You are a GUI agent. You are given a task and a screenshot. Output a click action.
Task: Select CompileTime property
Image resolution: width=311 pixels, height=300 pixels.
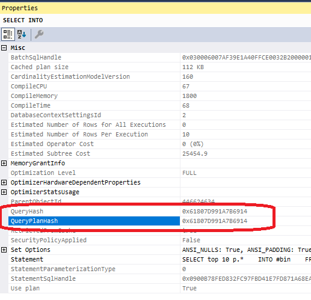[31, 106]
